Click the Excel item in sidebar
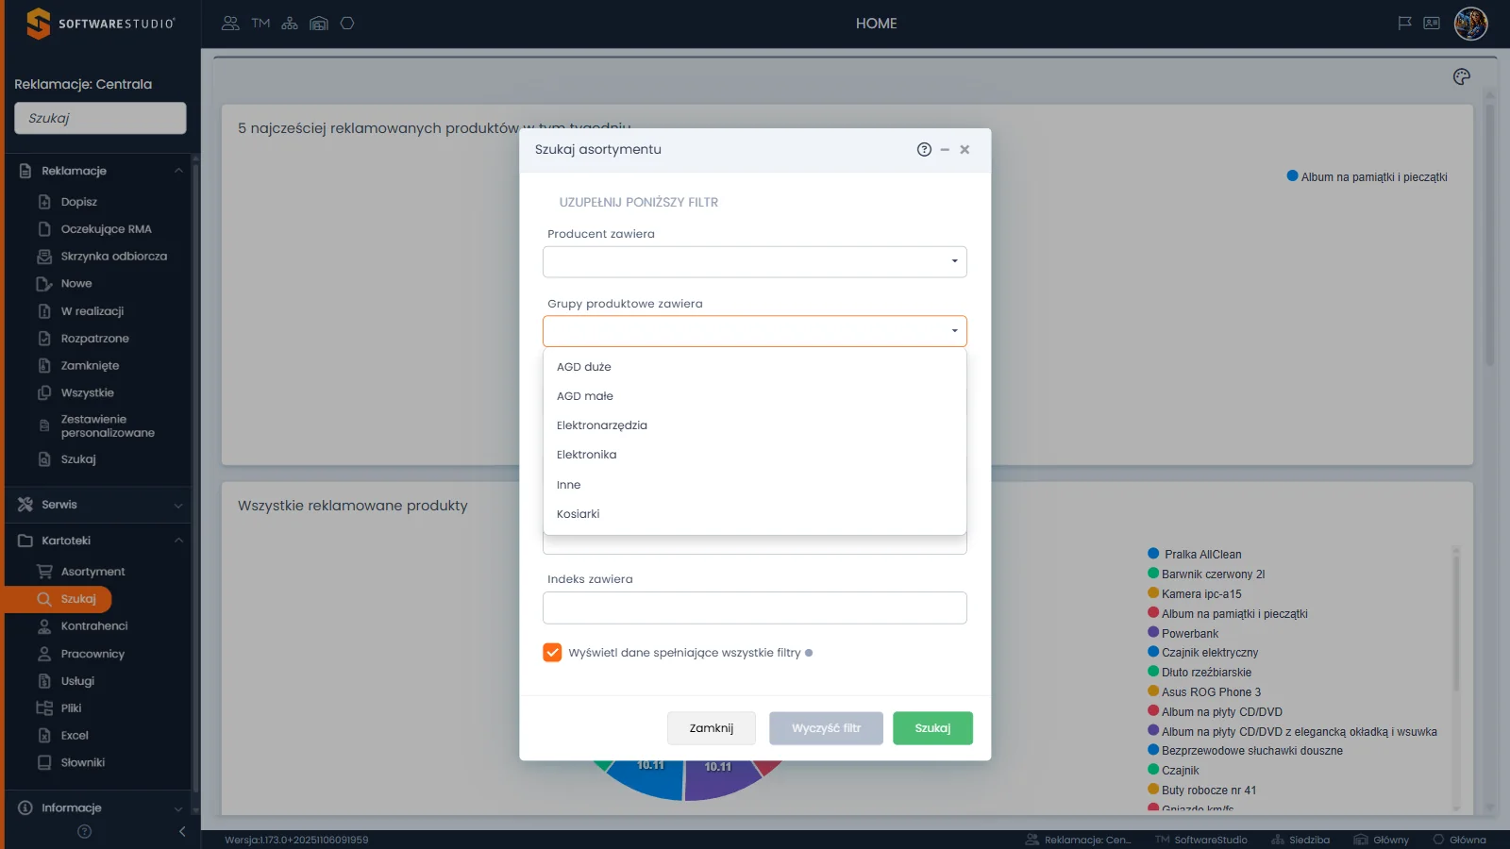 coord(75,736)
